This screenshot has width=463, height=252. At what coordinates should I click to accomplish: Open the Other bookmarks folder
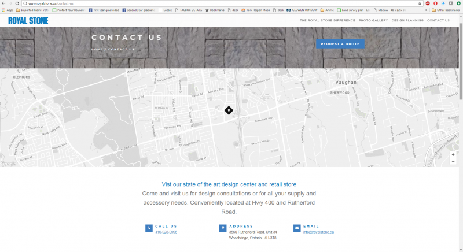(446, 10)
